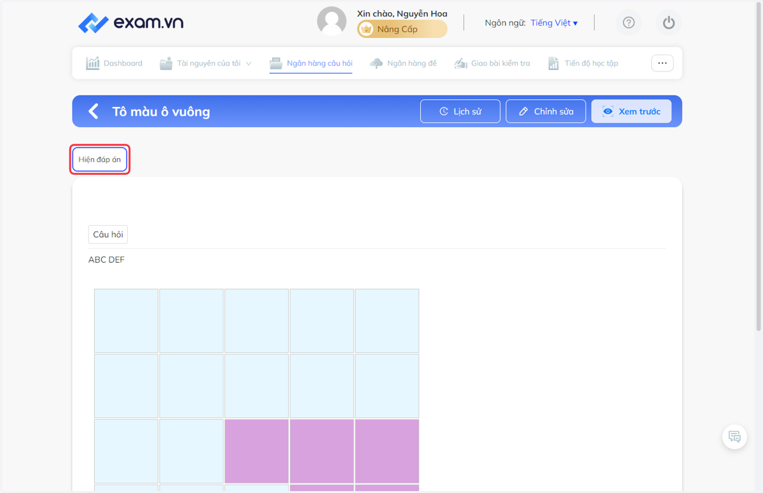Click the Câu hỏi label tab
This screenshot has width=763, height=493.
coord(108,235)
